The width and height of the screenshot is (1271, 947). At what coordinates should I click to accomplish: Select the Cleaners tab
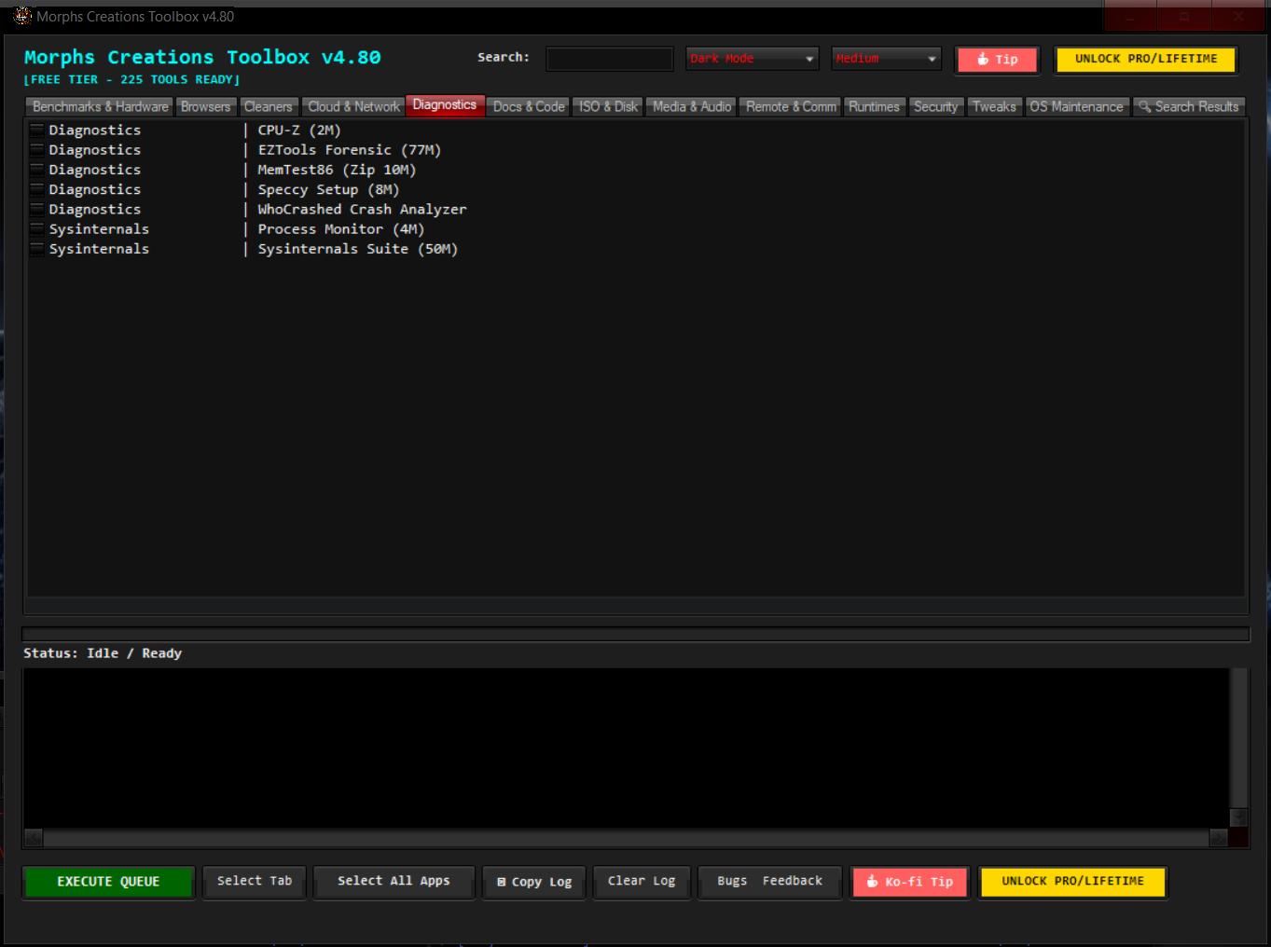tap(269, 107)
